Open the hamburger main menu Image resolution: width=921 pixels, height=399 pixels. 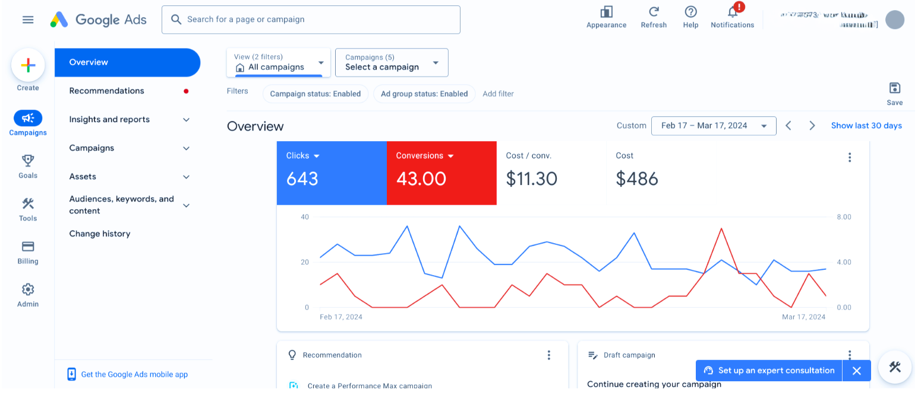click(x=28, y=20)
